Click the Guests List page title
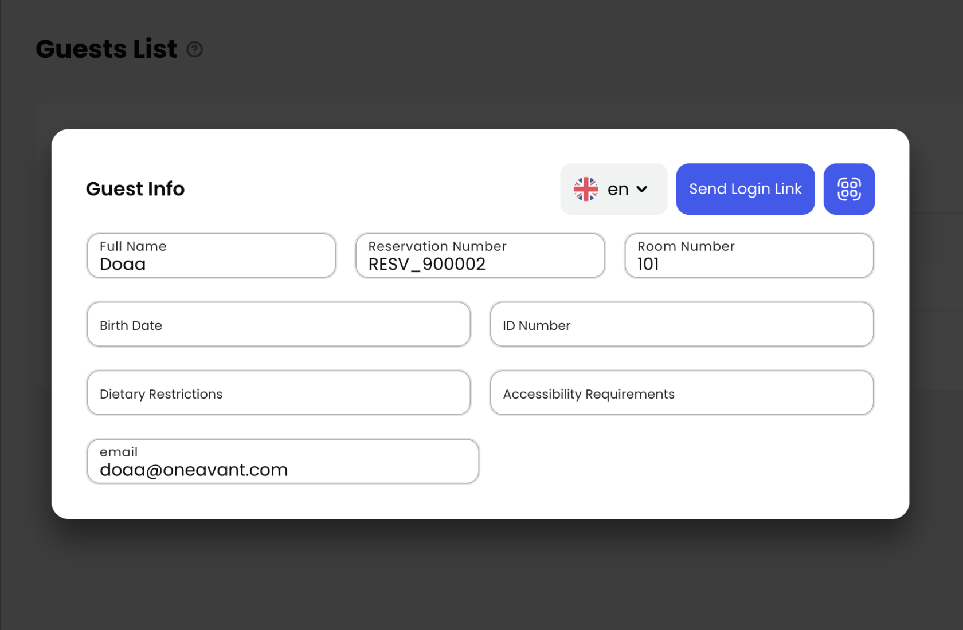This screenshot has height=630, width=963. coord(107,49)
